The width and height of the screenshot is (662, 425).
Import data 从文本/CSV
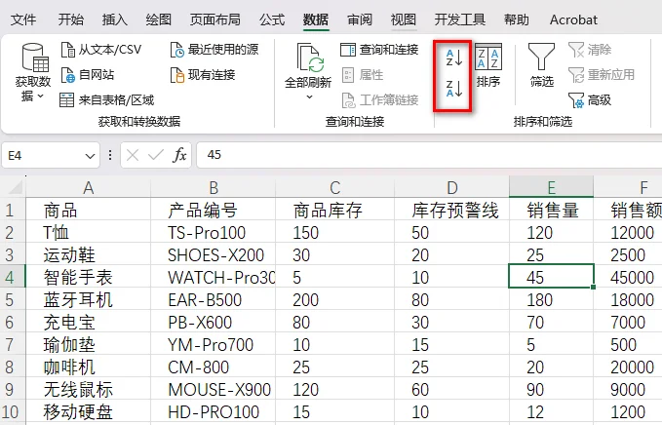tap(100, 50)
